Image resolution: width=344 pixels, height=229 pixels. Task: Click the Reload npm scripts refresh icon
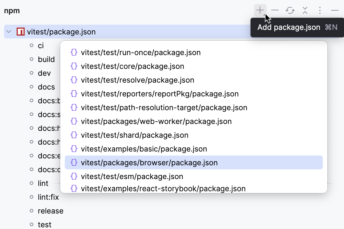[x=290, y=10]
